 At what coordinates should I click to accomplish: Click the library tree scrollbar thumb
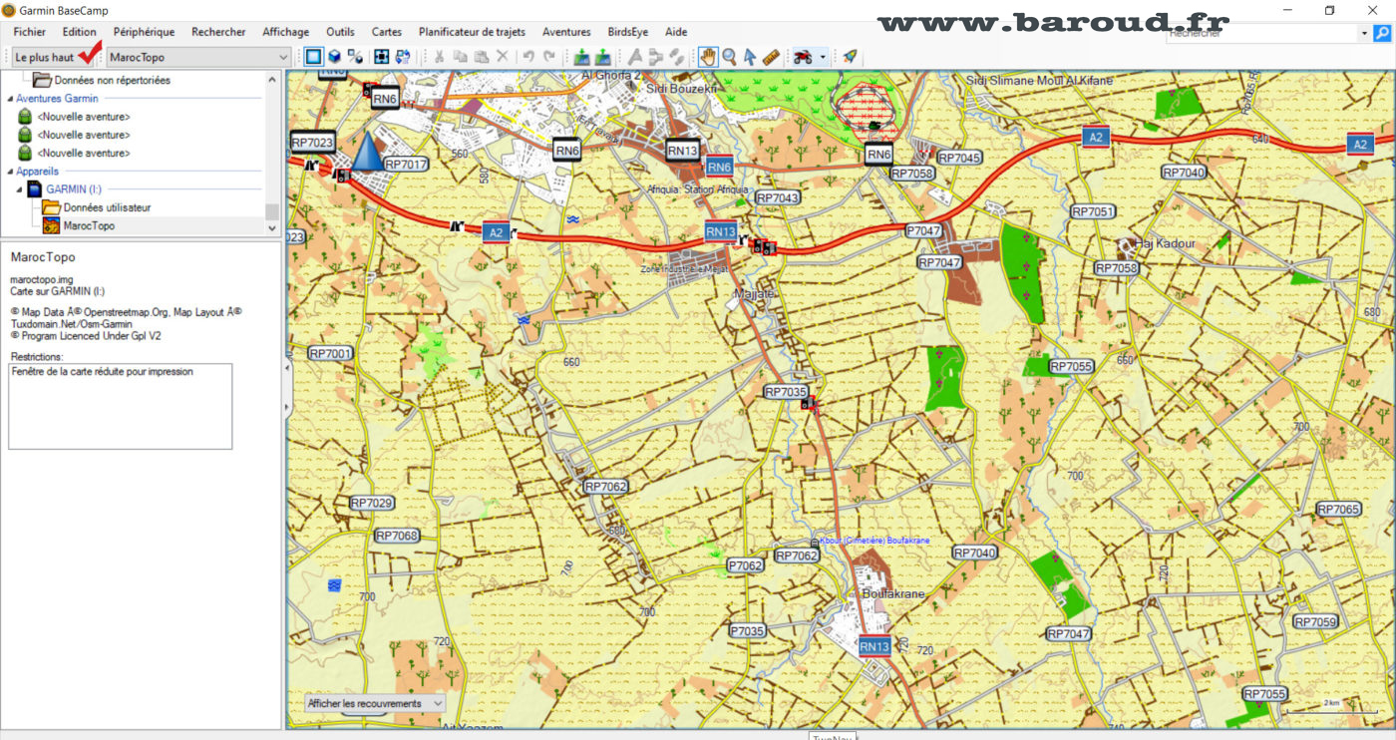tap(272, 210)
